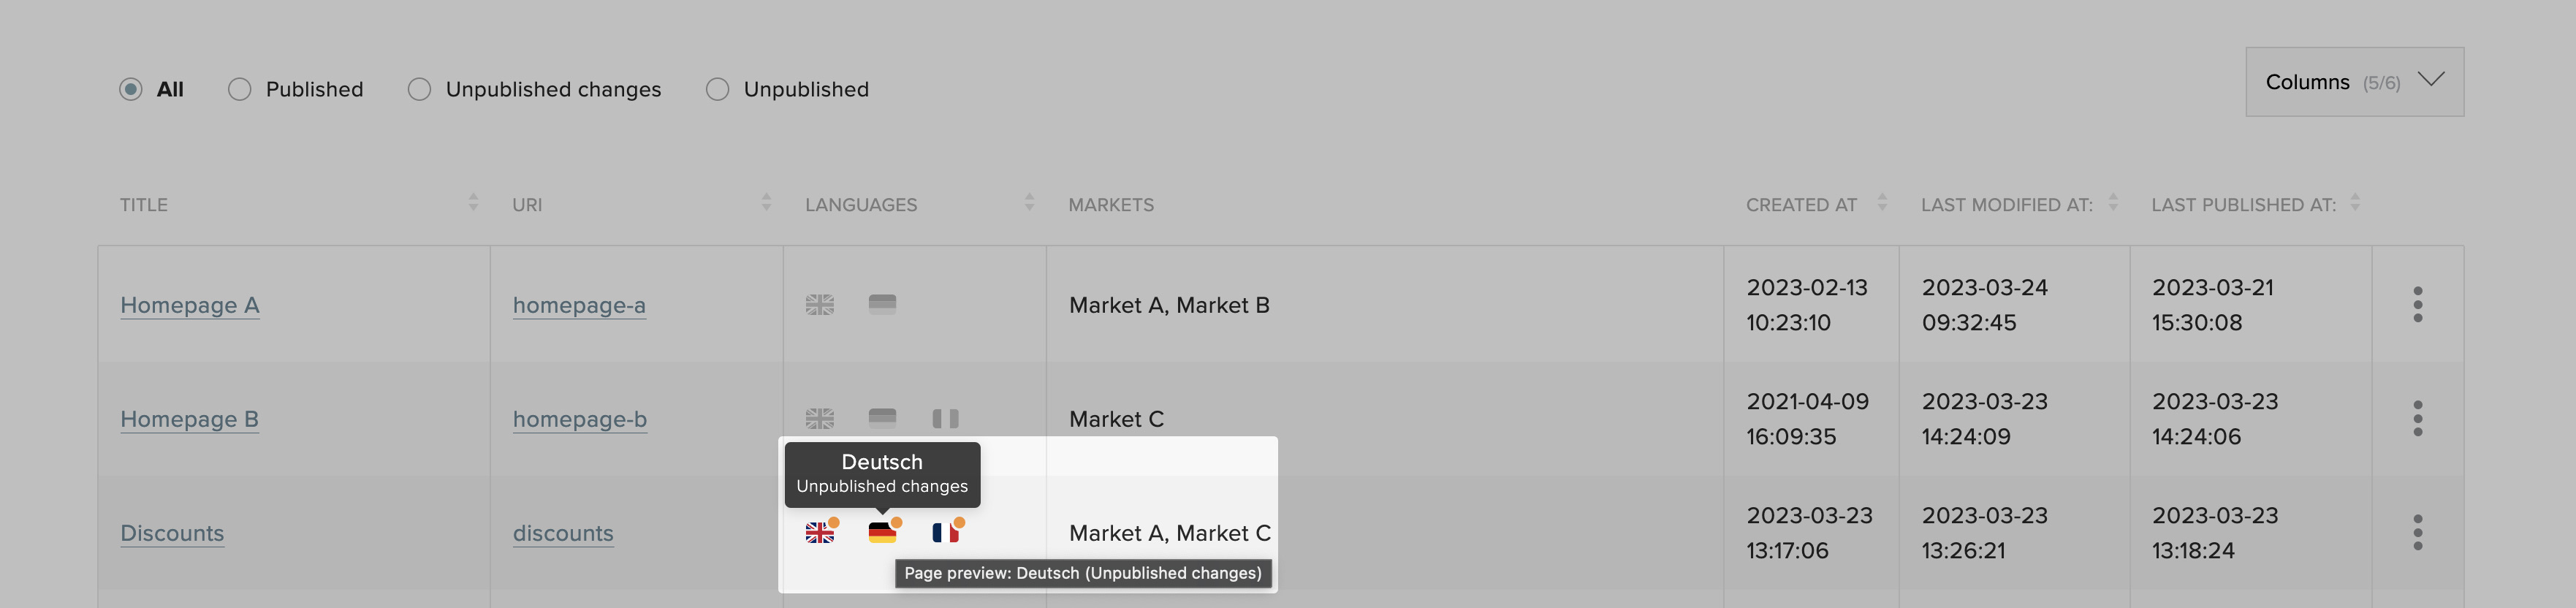Screen dimensions: 2576x608
Task: Open the three-dot actions menu for Homepage B
Action: [x=2417, y=419]
